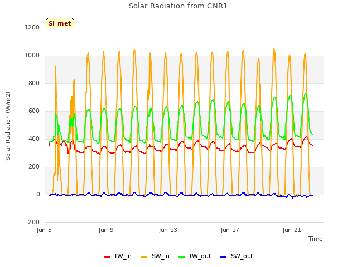Click the Jun 5 x-axis tick label
Screen dimensions: 357x267
44,230
